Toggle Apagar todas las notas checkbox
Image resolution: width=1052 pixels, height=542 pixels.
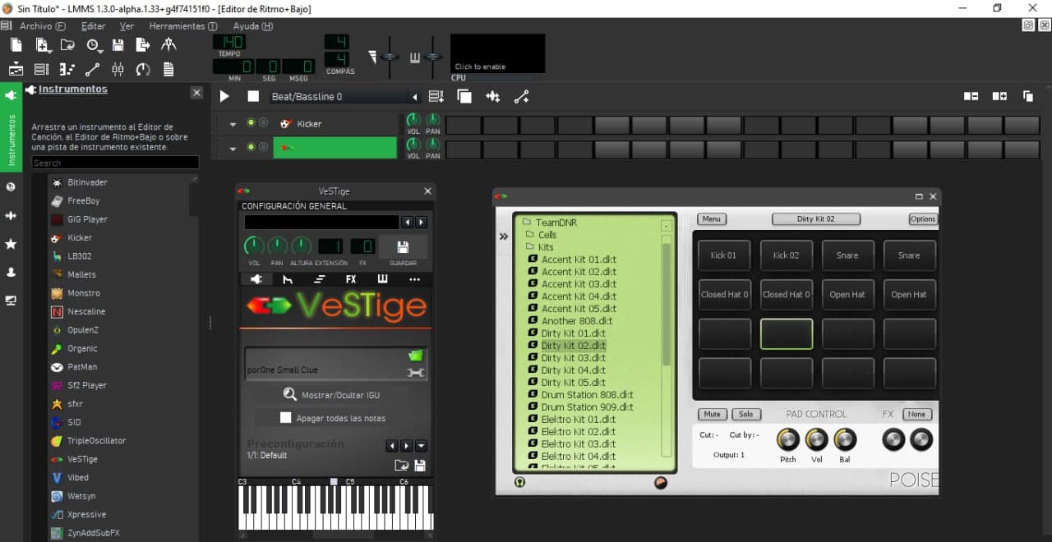[x=285, y=418]
